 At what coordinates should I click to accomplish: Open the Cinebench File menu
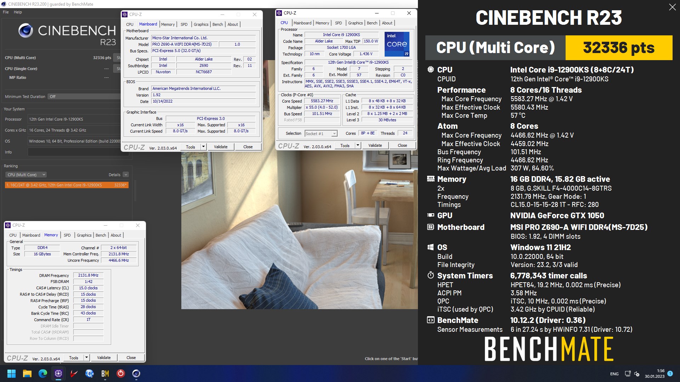[6, 12]
